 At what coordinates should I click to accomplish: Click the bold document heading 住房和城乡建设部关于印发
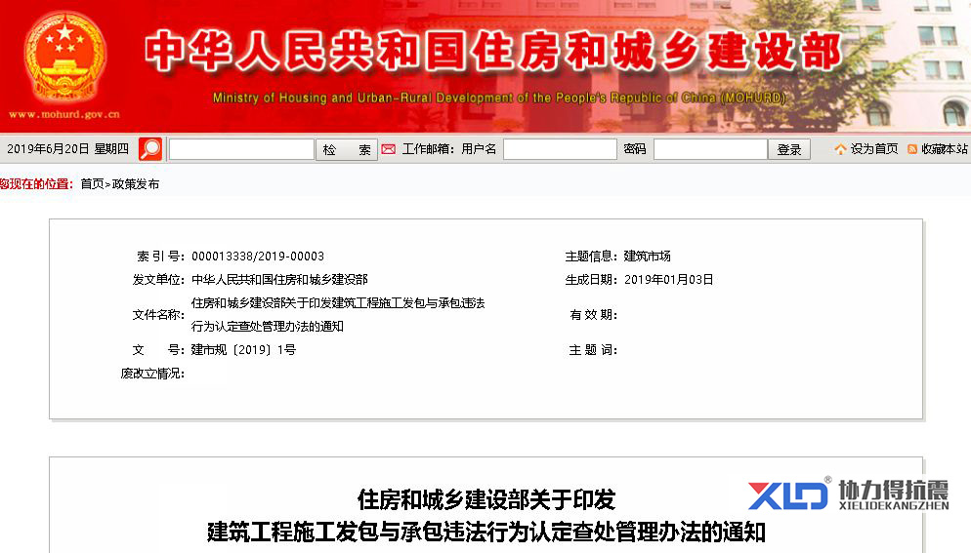point(486,500)
